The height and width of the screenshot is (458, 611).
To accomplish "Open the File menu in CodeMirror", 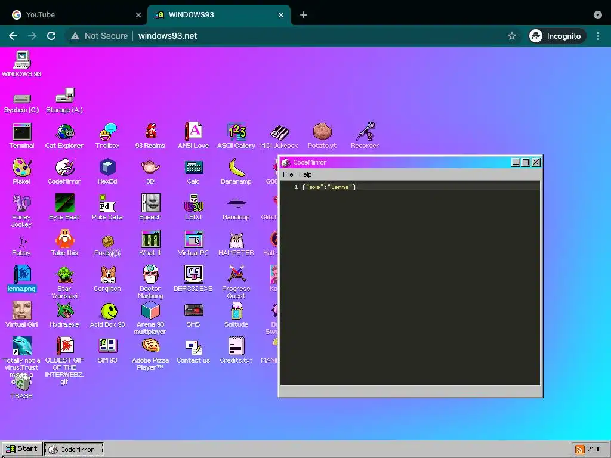I will 288,174.
